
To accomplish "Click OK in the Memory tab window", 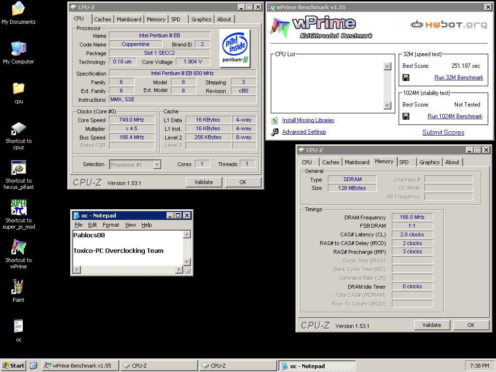I will pyautogui.click(x=471, y=325).
